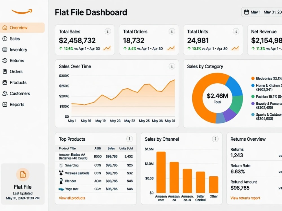Click the 1,243 Returns value
The height and width of the screenshot is (211, 282).
coord(237,155)
